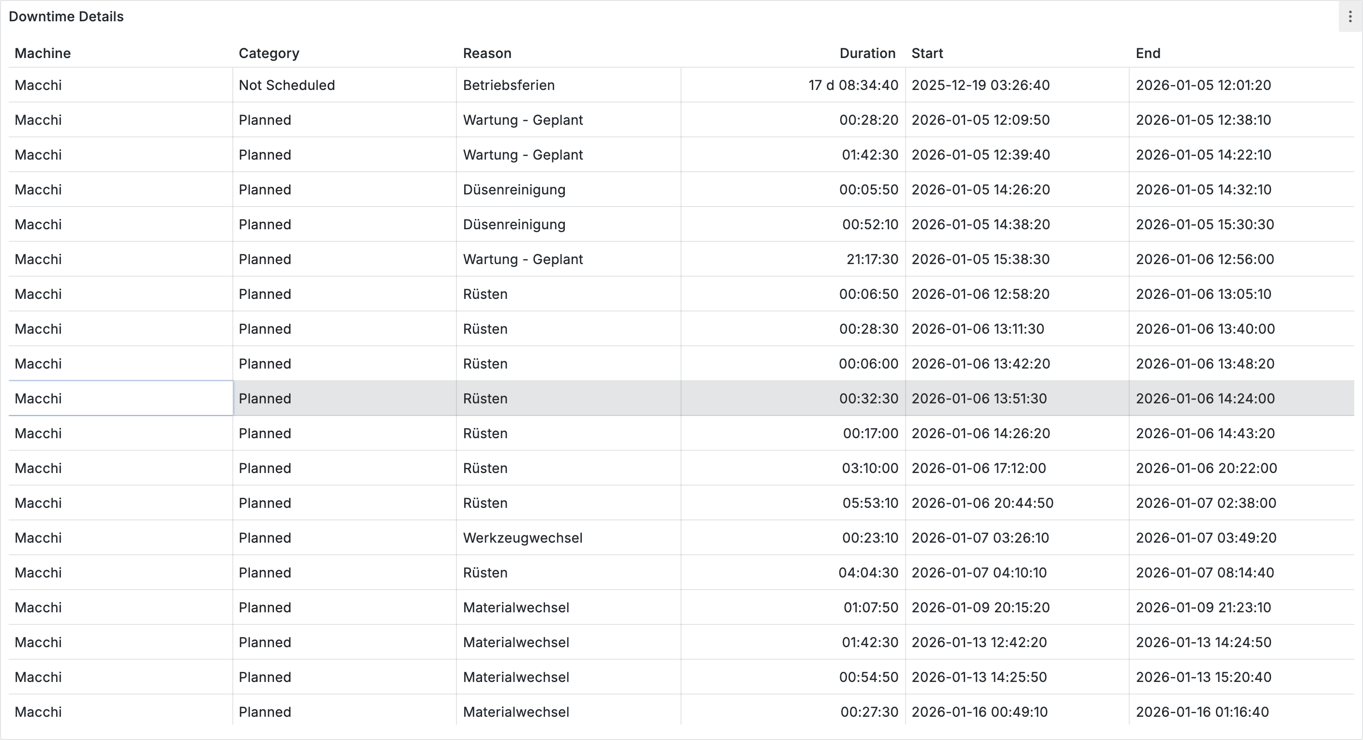The width and height of the screenshot is (1363, 740).
Task: Select end time 2026-01-07 02:38:00
Action: point(1206,503)
